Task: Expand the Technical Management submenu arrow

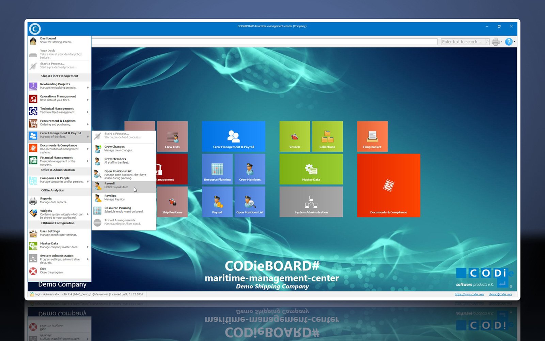Action: click(88, 112)
